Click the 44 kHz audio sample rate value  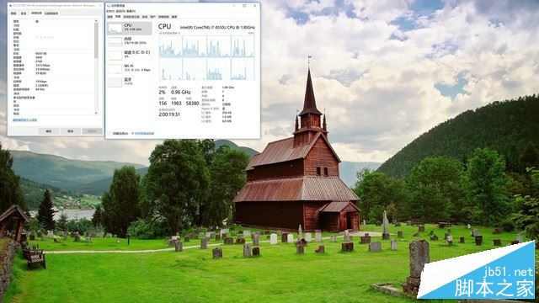point(40,89)
